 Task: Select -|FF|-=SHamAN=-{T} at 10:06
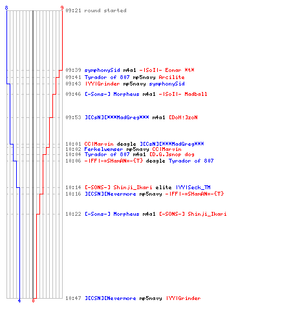coord(113,161)
